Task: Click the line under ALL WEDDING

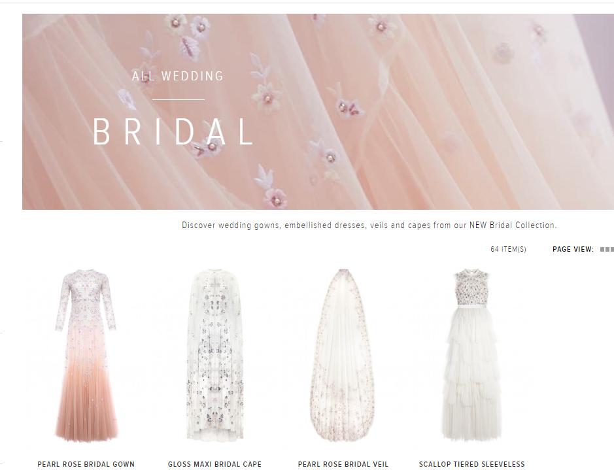Action: (179, 99)
